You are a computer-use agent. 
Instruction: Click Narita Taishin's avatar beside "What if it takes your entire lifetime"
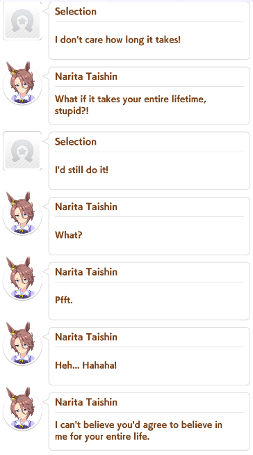[x=22, y=83]
